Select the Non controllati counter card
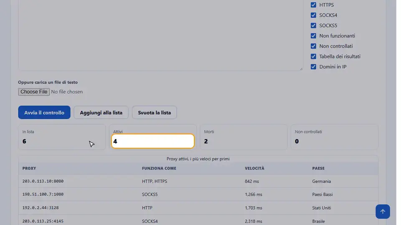This screenshot has width=401, height=225. (x=335, y=137)
